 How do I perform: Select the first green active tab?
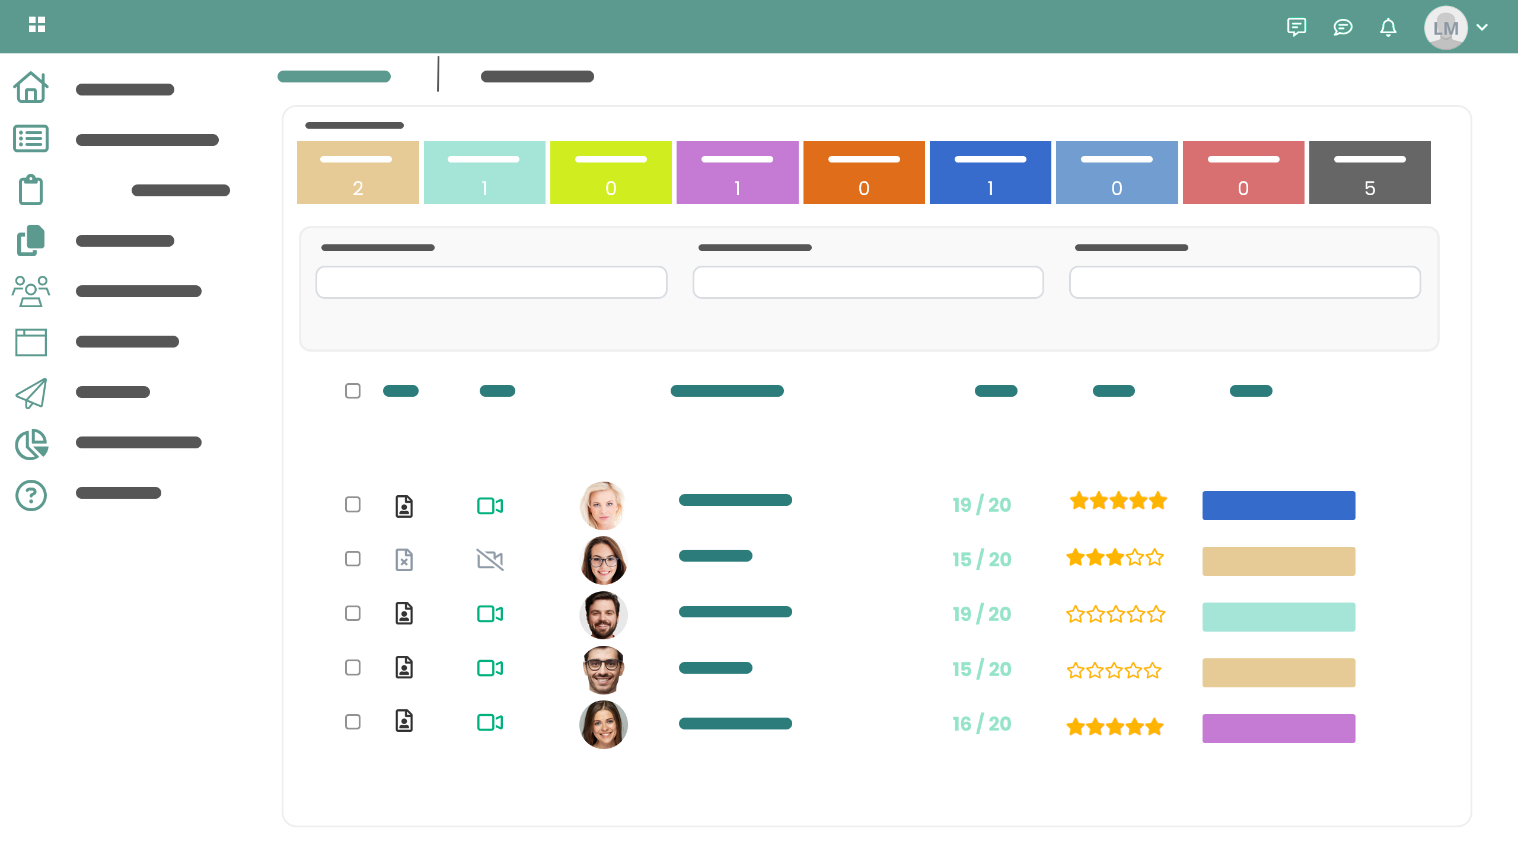click(334, 77)
